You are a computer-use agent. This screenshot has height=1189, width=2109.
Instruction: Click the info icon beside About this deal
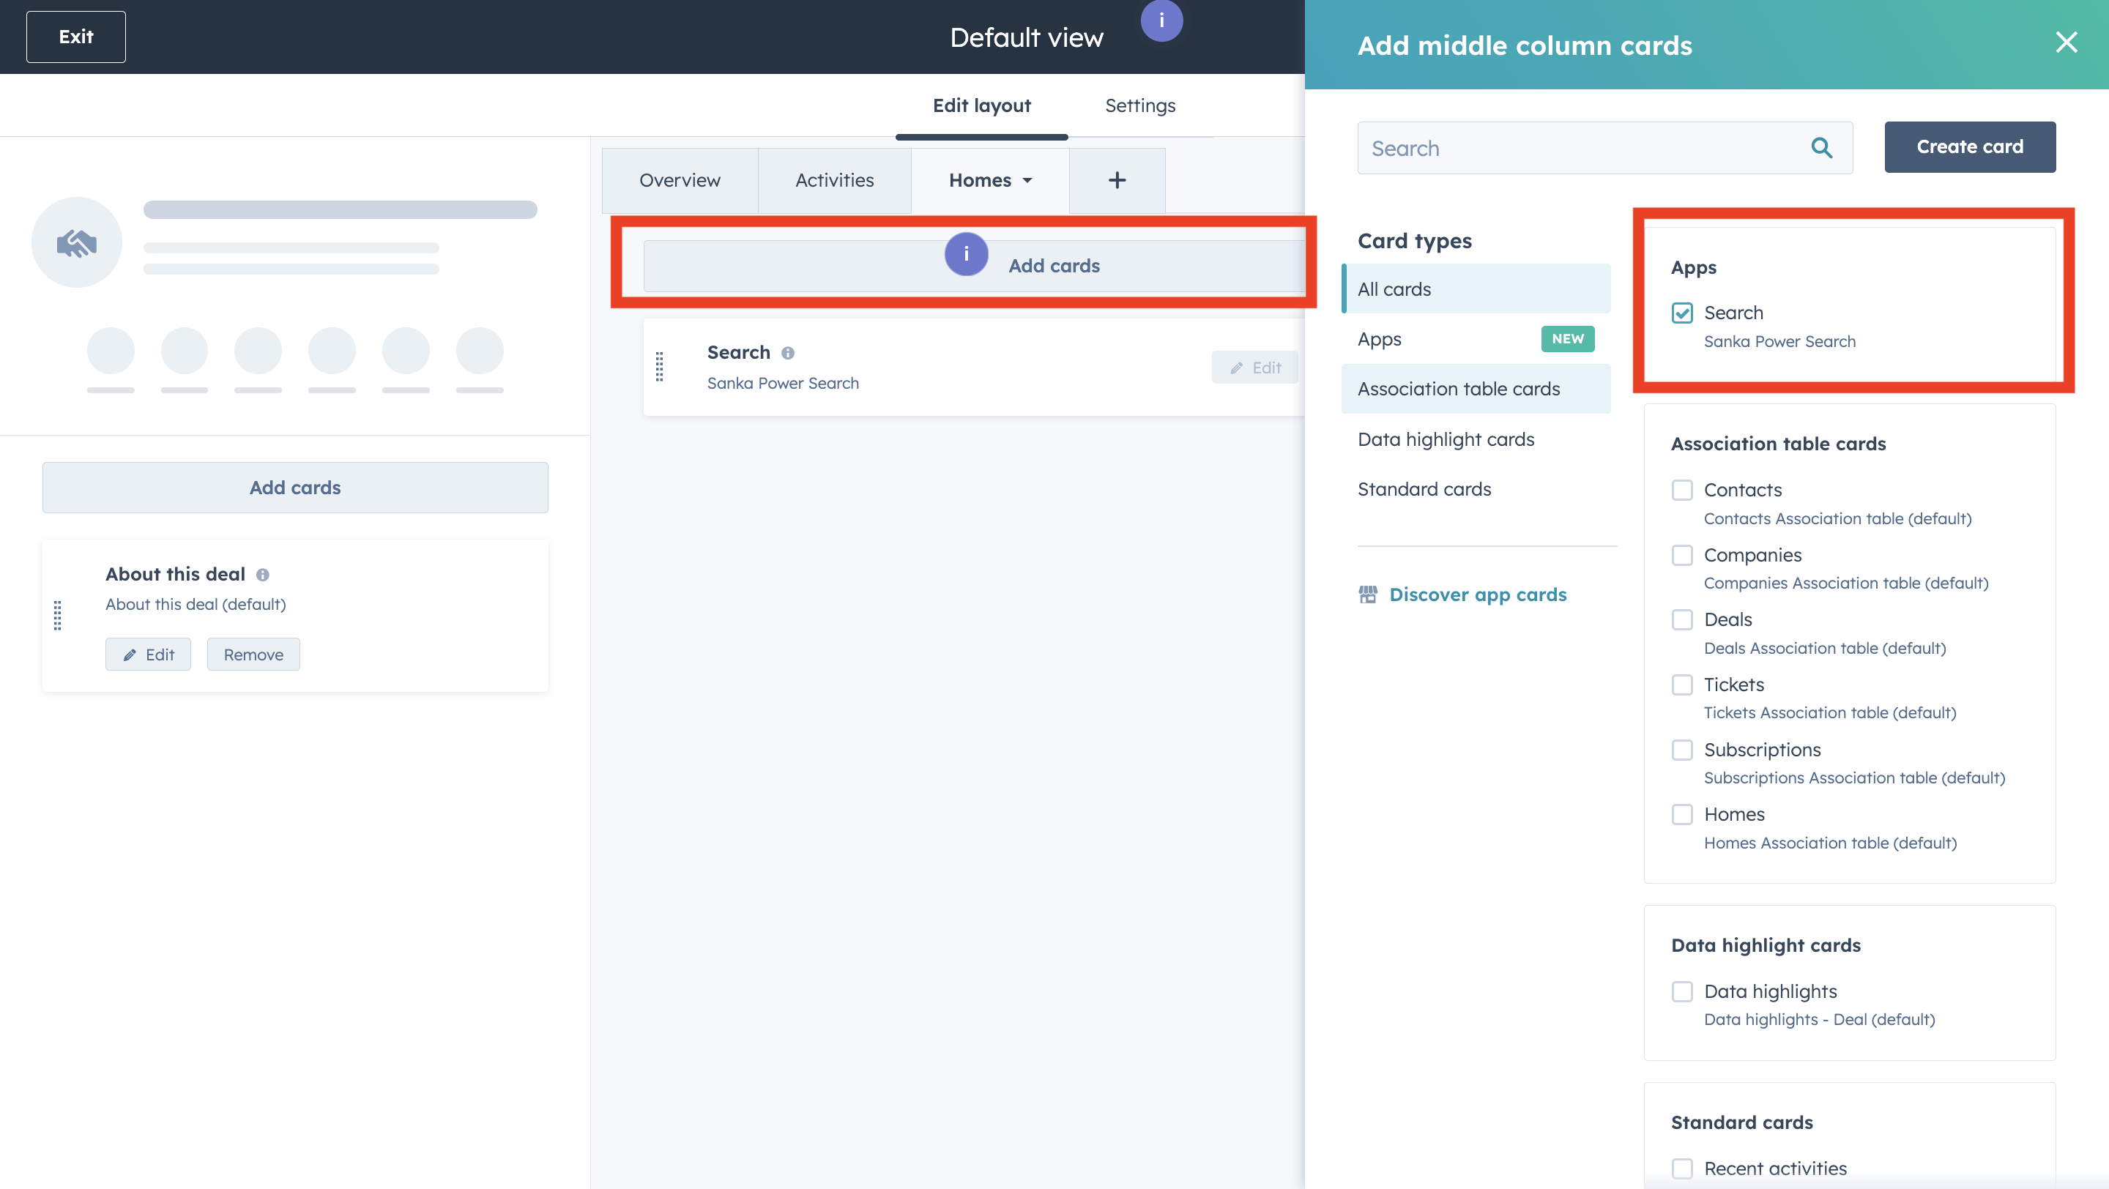[263, 575]
